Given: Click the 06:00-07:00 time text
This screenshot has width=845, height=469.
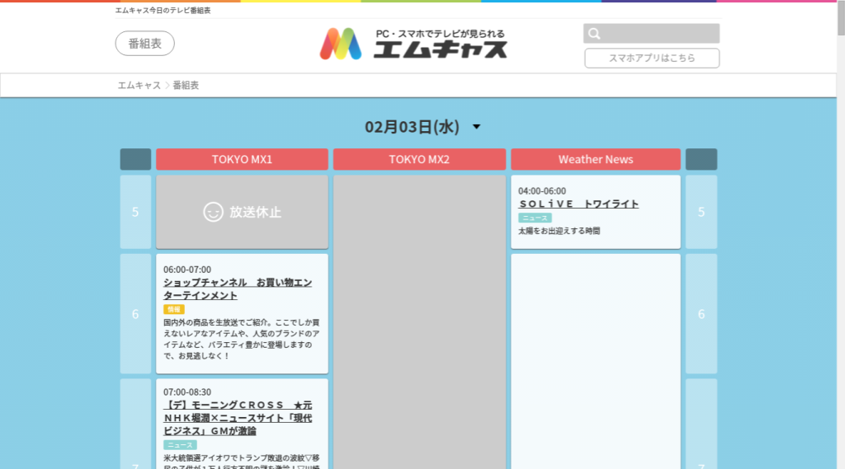Looking at the screenshot, I should point(187,270).
